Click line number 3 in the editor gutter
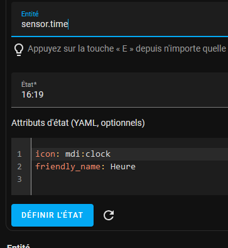The image size is (228, 248). pos(19,179)
